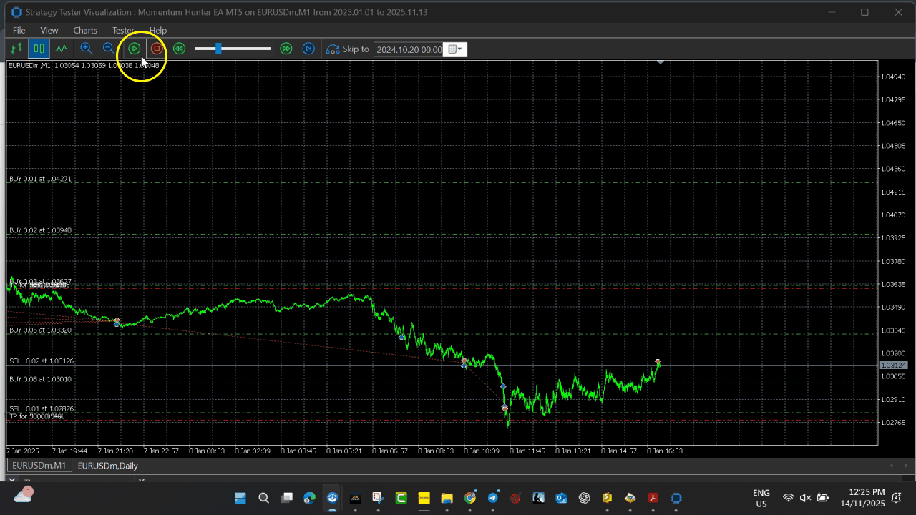Open the Tester menu

123,30
